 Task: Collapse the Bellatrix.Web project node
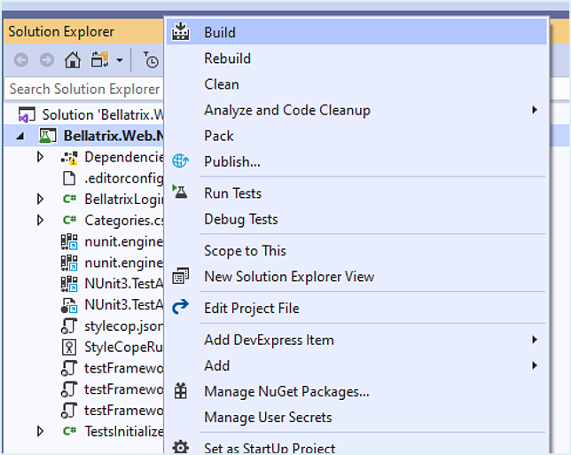(20, 137)
